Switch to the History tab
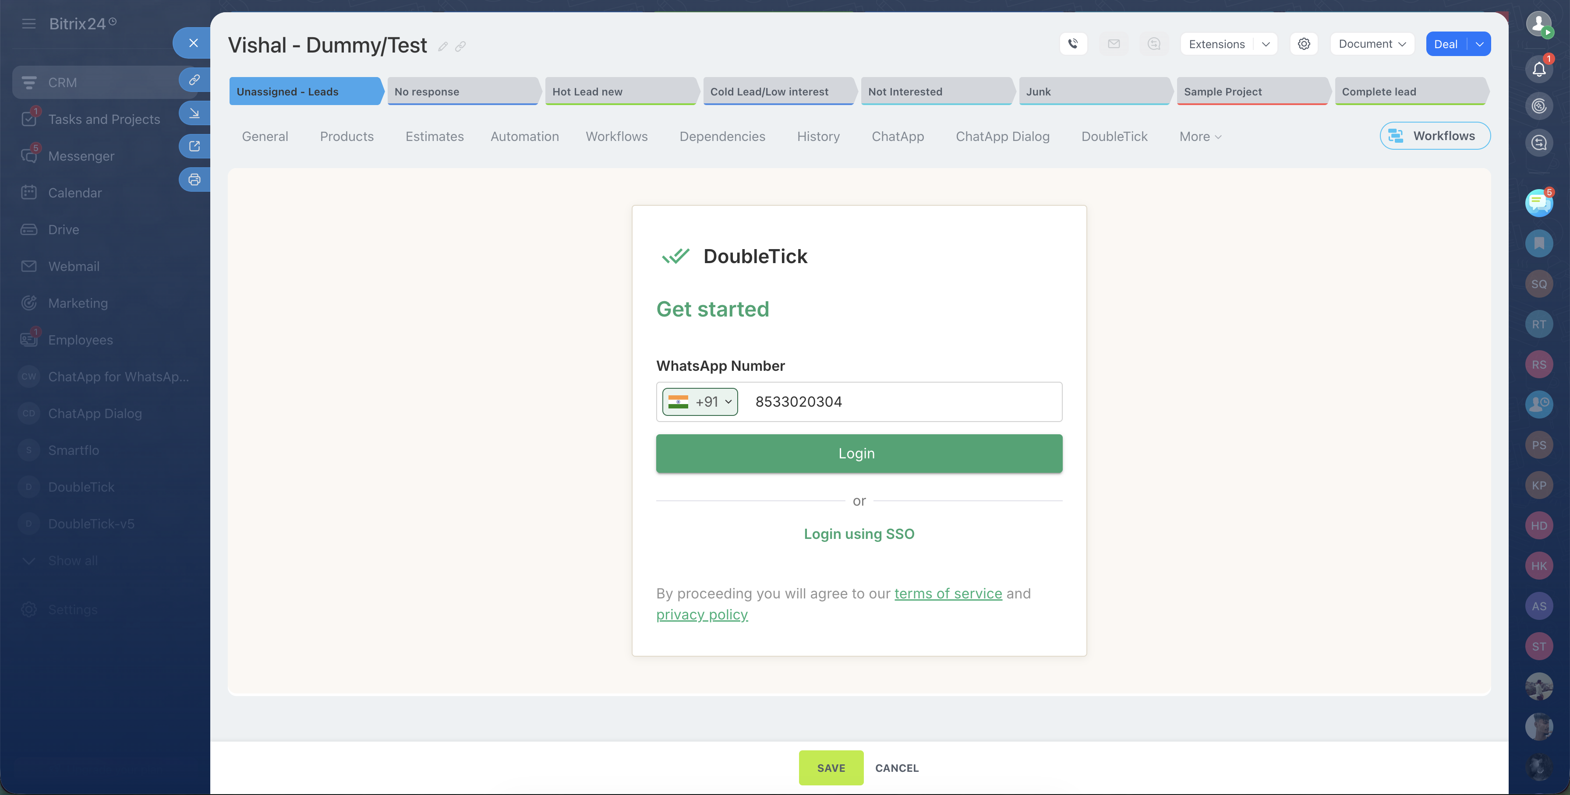Screen dimensions: 1570x795 [818, 137]
